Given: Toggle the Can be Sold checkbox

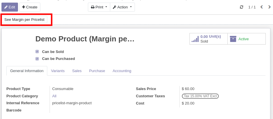Looking at the screenshot, I should tap(37, 52).
